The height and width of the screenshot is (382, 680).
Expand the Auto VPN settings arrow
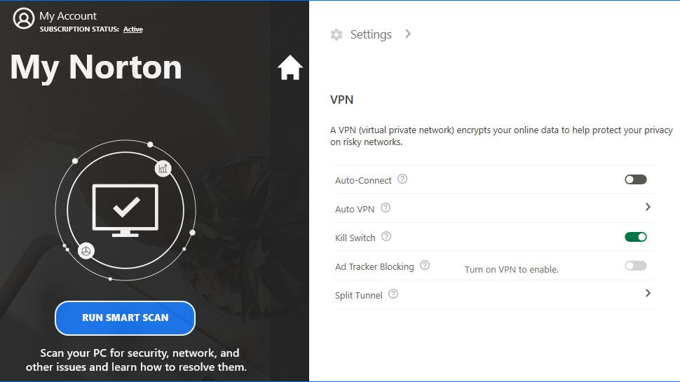click(x=648, y=207)
